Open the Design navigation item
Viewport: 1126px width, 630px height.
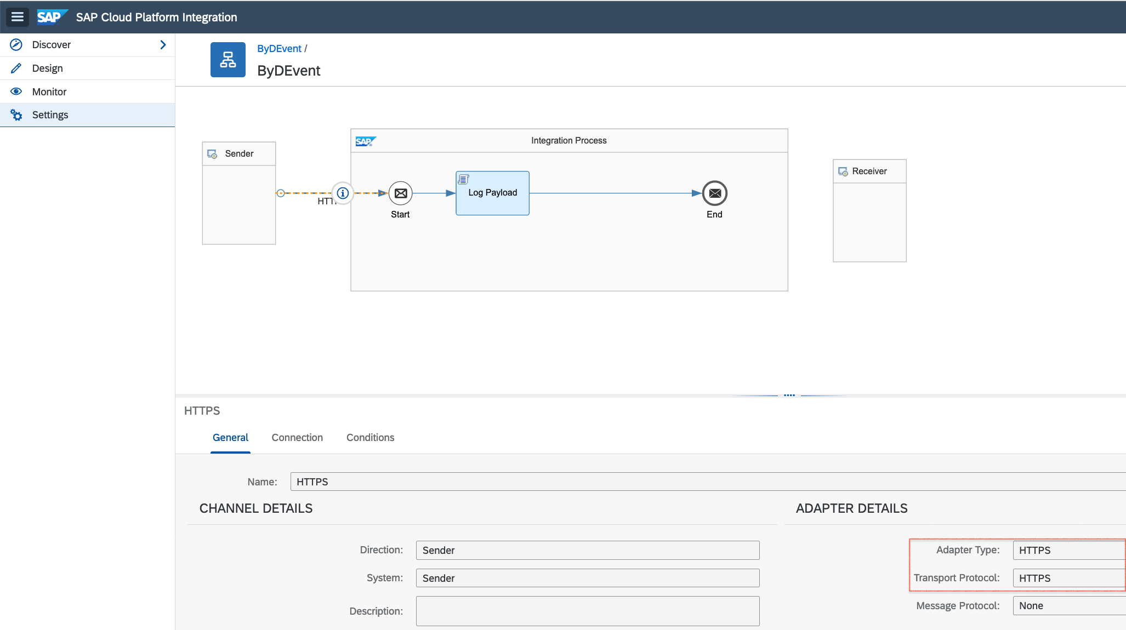tap(88, 68)
